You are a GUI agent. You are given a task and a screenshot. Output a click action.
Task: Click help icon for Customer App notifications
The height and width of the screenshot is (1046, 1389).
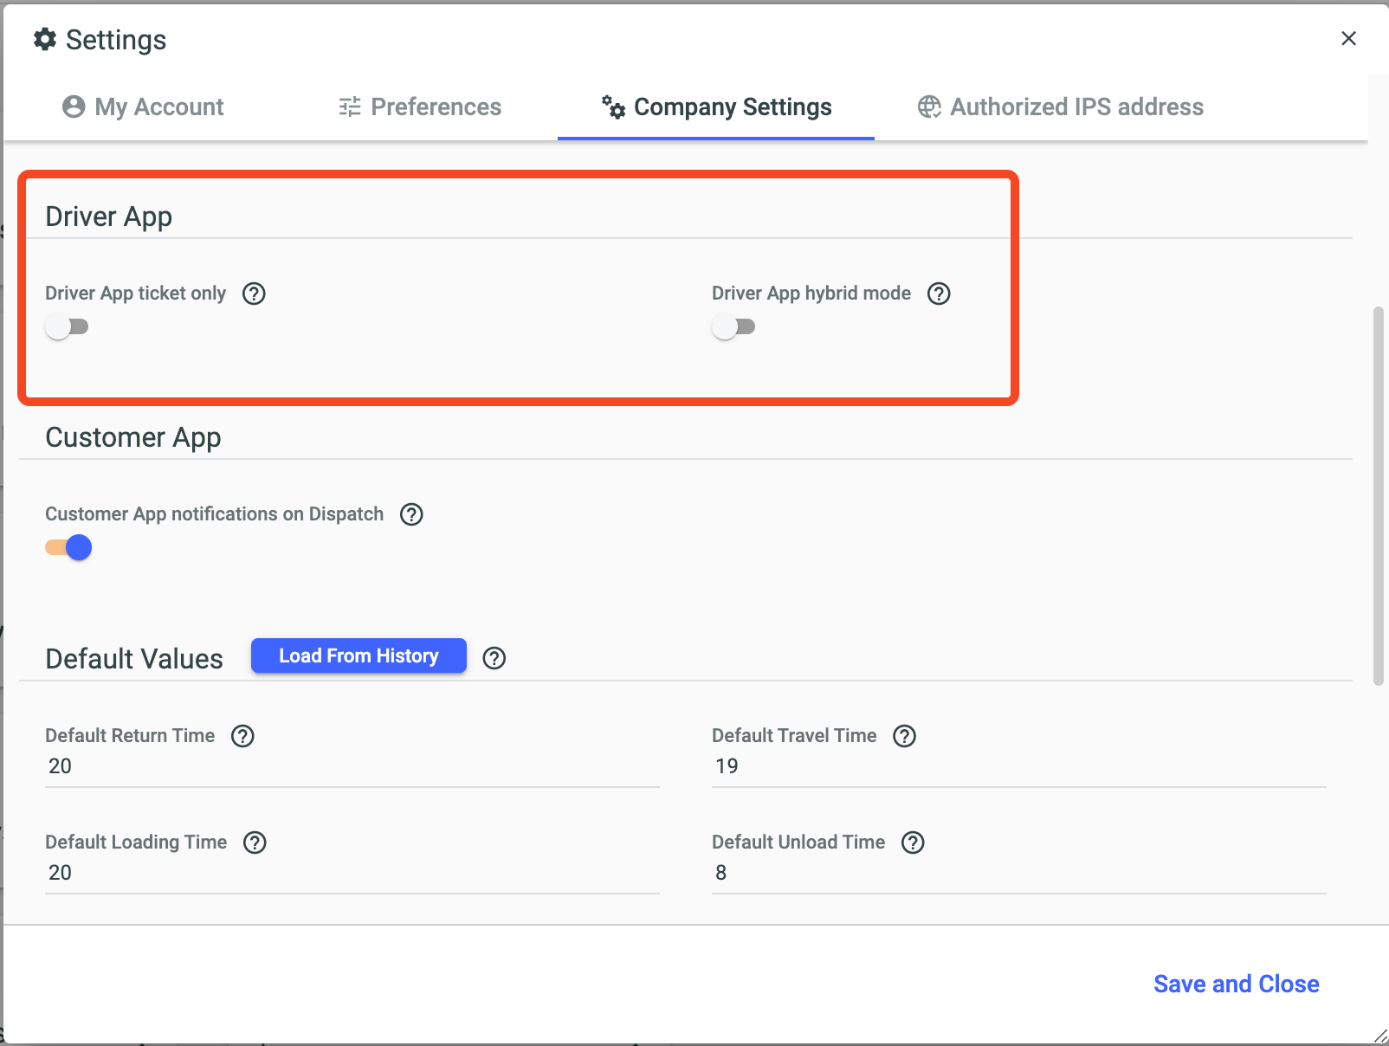point(411,514)
